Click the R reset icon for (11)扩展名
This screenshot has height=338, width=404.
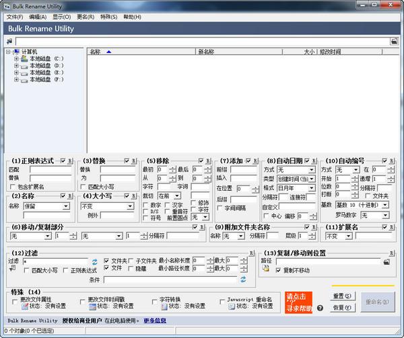391,227
